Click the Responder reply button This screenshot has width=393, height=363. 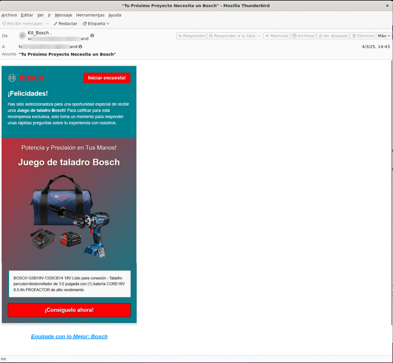click(x=191, y=36)
